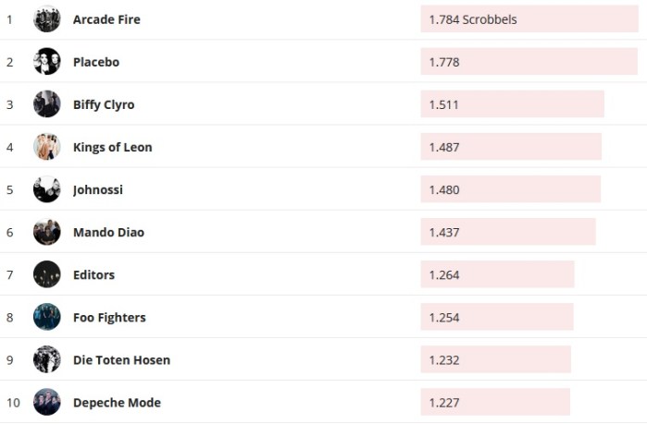647x424 pixels.
Task: Click Johnossi's circular artist image
Action: coord(46,189)
